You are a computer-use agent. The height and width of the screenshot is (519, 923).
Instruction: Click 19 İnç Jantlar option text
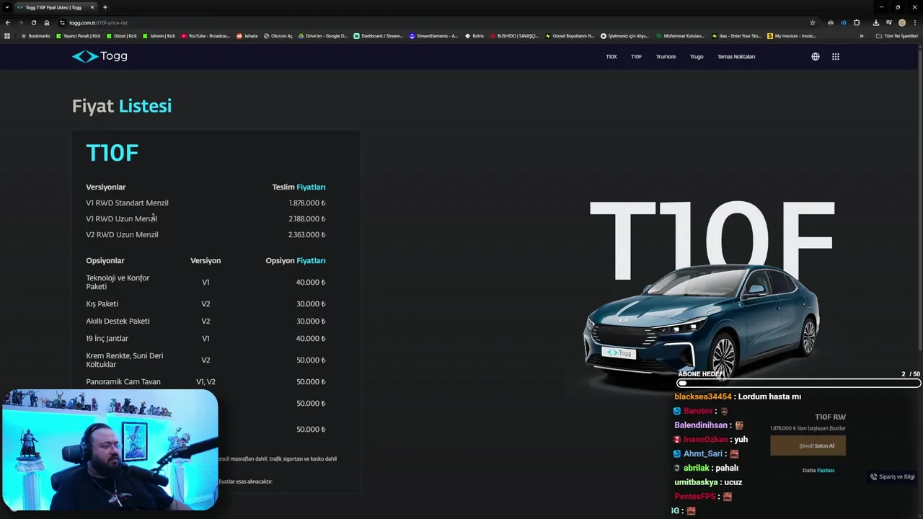tap(107, 338)
